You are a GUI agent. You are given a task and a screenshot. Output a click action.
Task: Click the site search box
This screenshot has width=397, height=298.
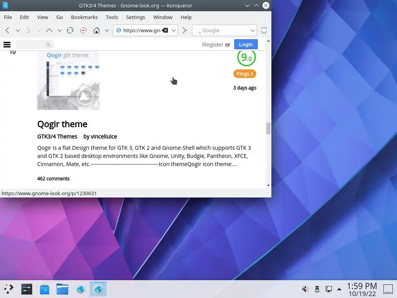click(x=35, y=45)
